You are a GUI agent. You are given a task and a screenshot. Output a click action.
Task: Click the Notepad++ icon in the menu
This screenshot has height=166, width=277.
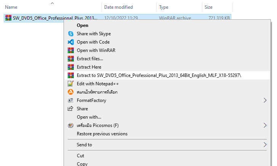click(71, 84)
